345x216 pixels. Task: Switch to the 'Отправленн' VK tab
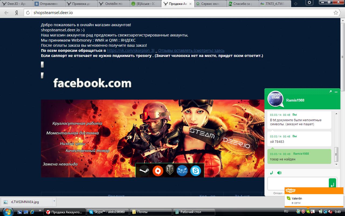tap(49, 4)
